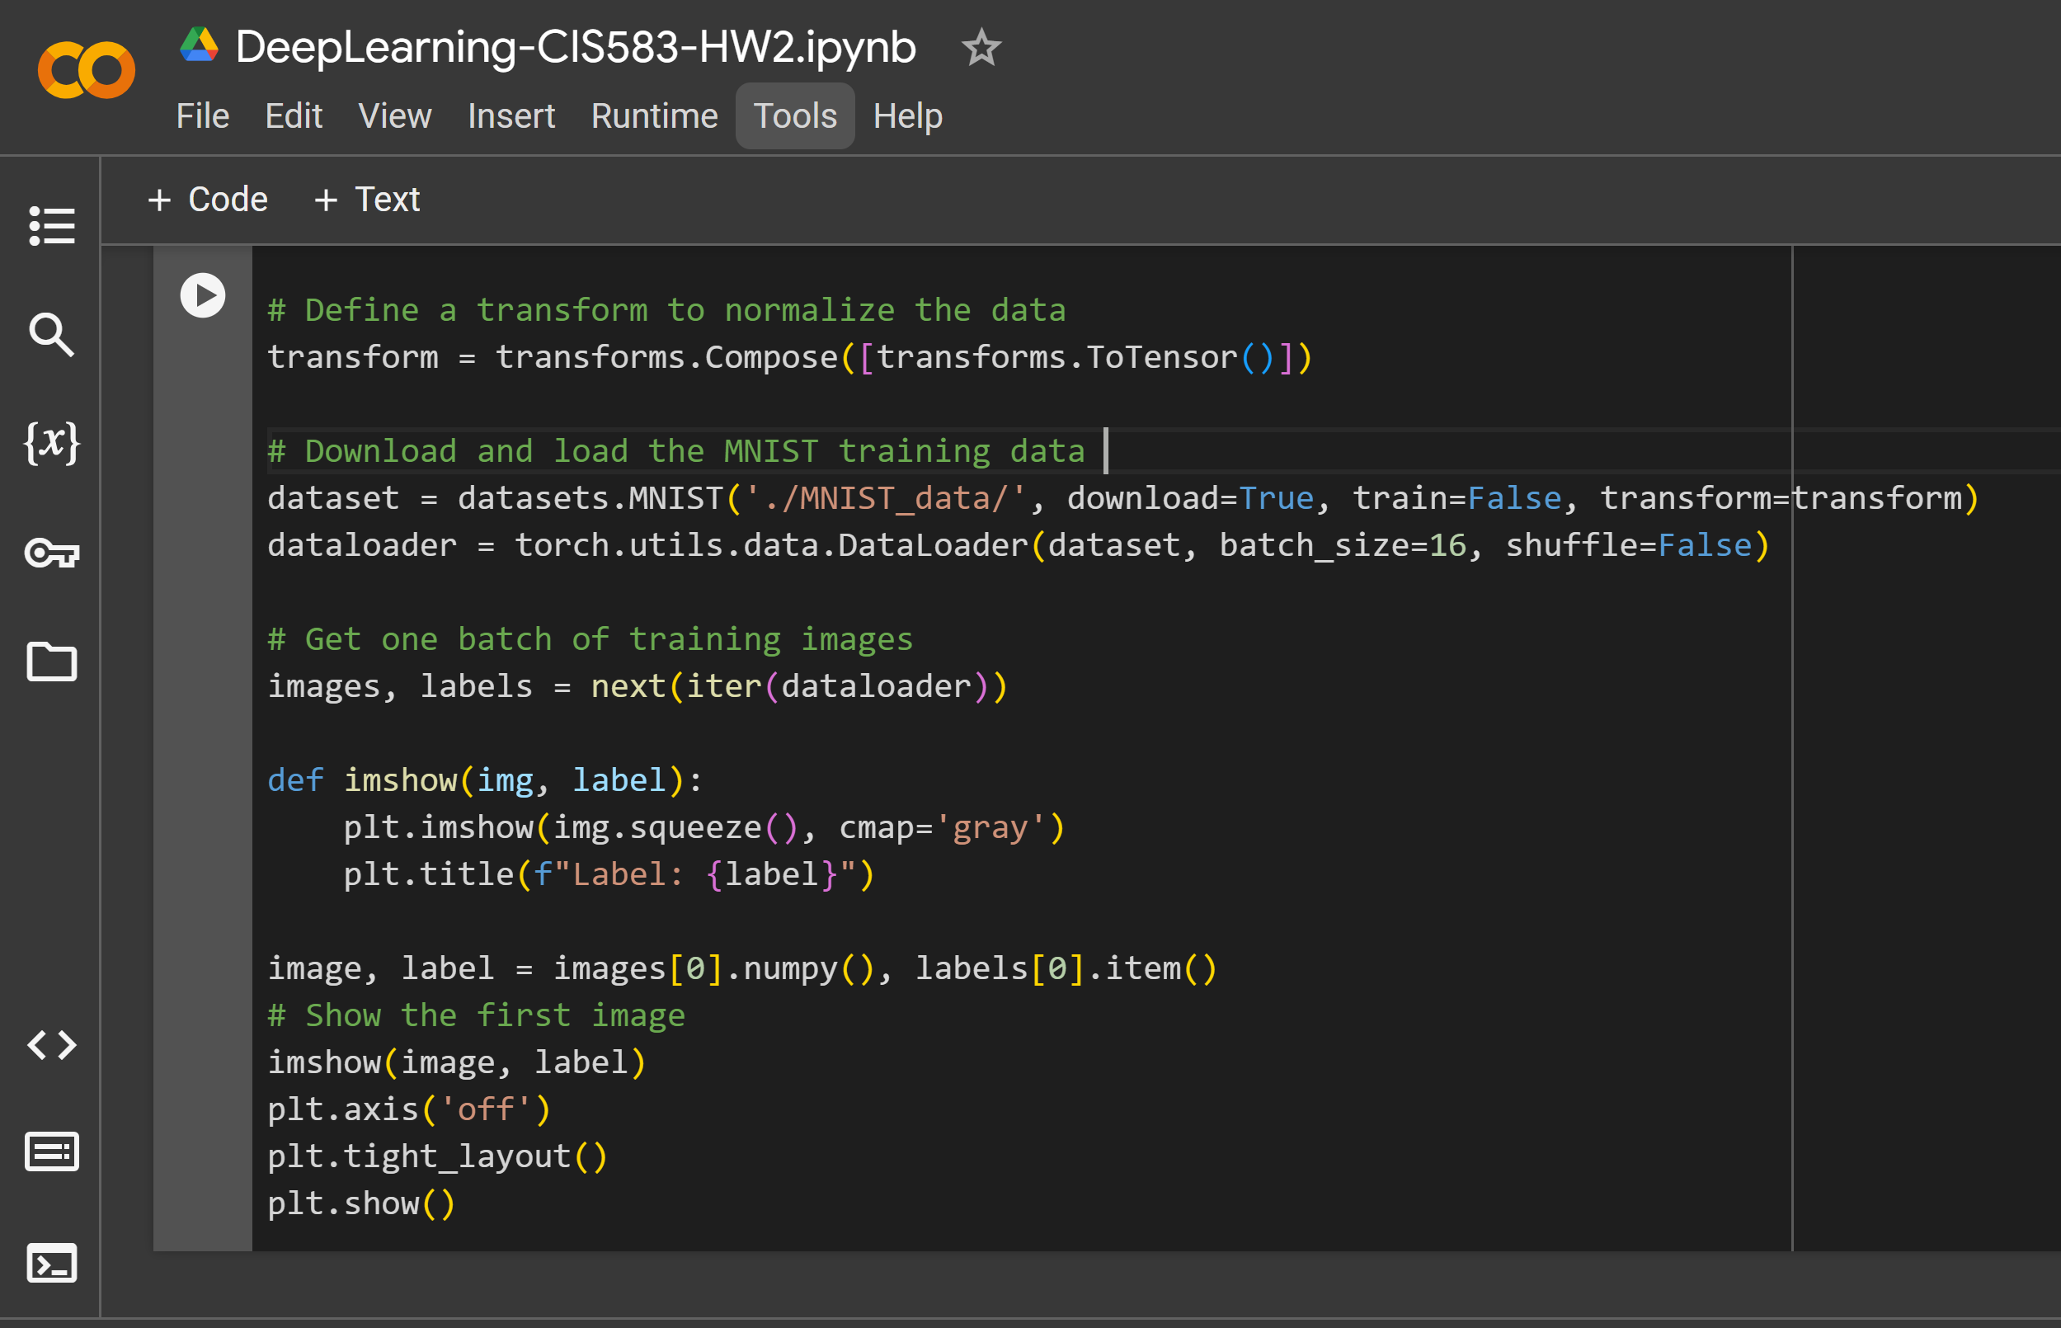
Task: Open the Terminal icon
Action: point(52,1264)
